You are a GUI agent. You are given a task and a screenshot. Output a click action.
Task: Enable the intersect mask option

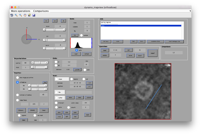pyautogui.click(x=56, y=103)
